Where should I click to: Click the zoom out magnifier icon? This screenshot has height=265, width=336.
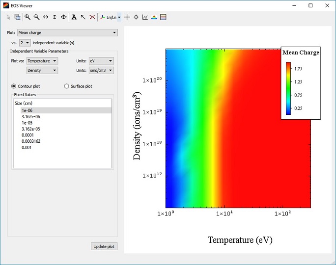point(36,17)
